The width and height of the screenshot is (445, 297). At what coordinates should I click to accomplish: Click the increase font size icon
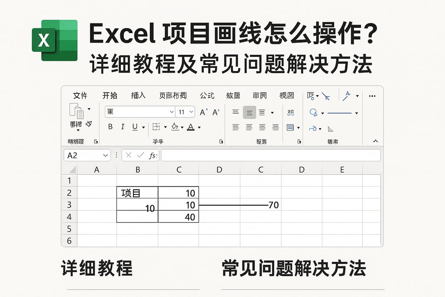click(202, 112)
